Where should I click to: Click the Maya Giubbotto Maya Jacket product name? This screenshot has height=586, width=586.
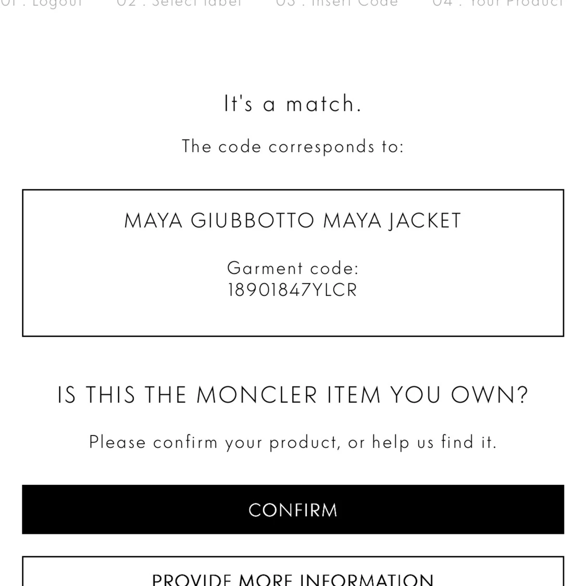click(293, 221)
